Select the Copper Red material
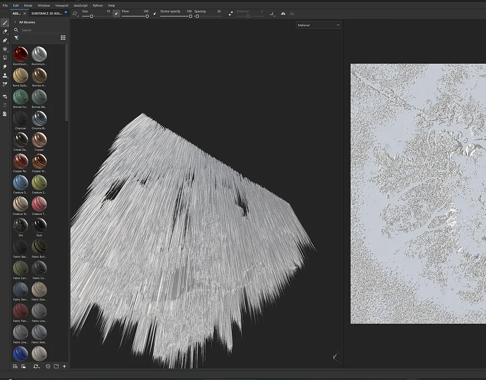The width and height of the screenshot is (486, 380). pyautogui.click(x=21, y=161)
